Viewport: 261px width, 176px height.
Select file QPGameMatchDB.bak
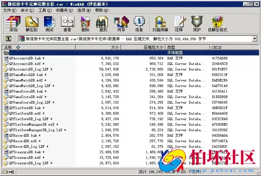[28, 75]
